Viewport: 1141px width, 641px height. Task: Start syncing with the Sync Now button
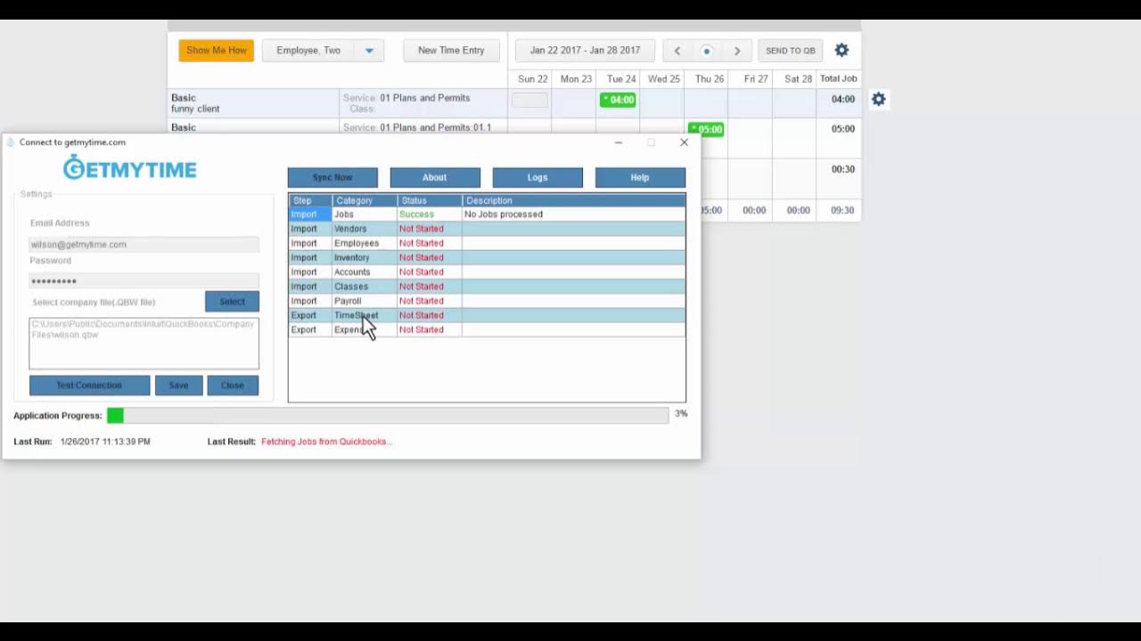coord(332,177)
